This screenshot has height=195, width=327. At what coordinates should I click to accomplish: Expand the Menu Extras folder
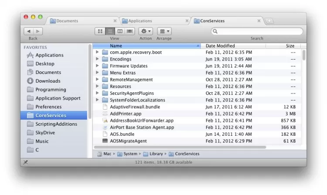coord(97,73)
